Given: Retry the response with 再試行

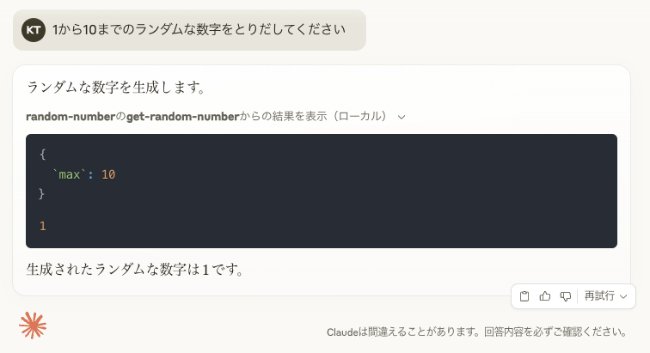Looking at the screenshot, I should tap(599, 295).
